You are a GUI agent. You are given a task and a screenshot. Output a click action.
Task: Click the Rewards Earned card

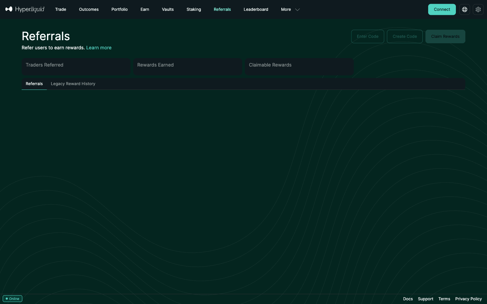pyautogui.click(x=188, y=67)
